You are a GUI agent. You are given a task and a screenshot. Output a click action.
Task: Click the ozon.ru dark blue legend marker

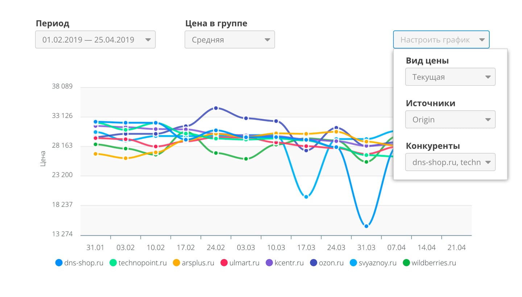314,263
